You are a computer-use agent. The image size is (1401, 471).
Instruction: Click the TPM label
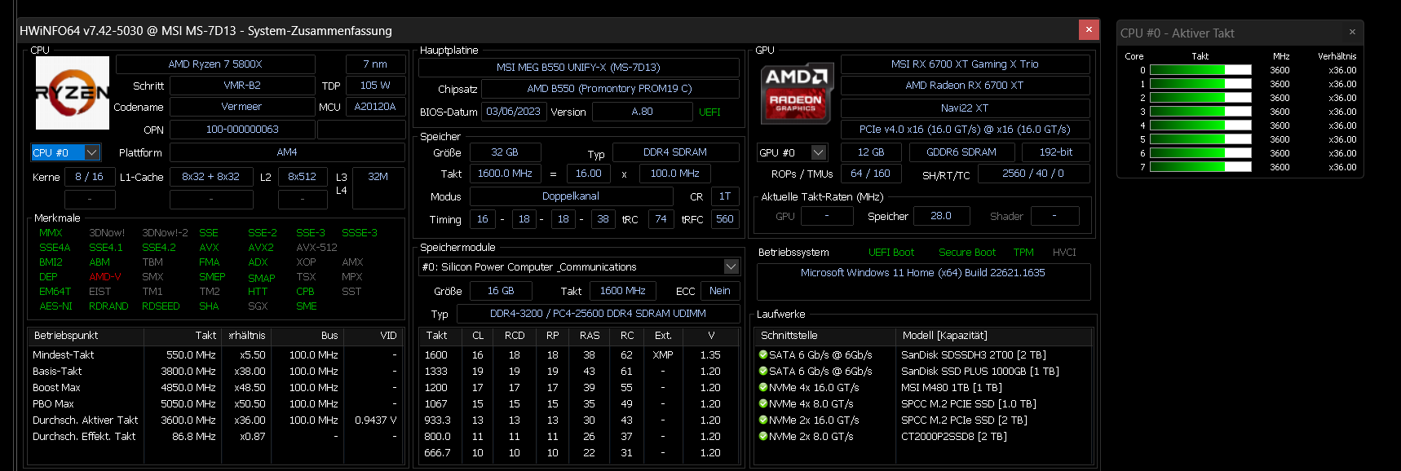coord(1023,253)
